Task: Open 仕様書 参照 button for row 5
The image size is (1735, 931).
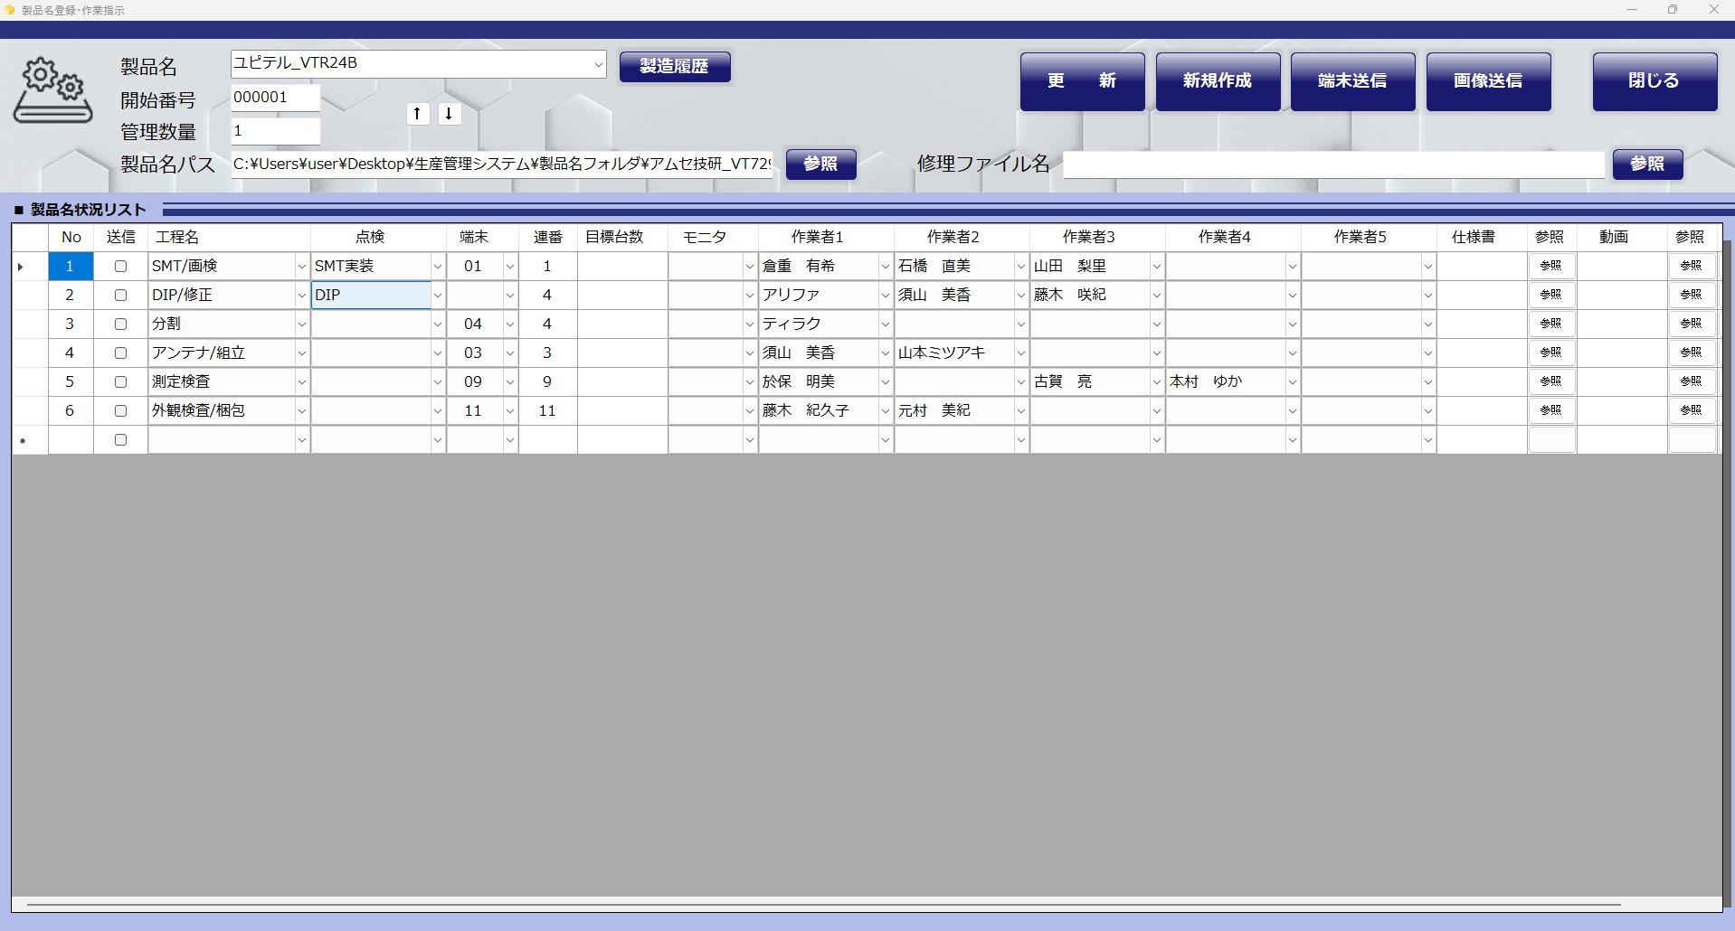Action: [x=1550, y=381]
